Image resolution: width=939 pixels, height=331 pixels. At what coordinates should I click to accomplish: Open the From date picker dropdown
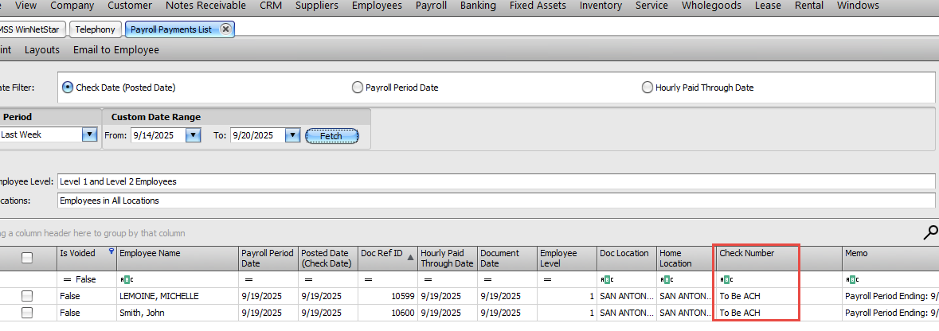[x=193, y=135]
